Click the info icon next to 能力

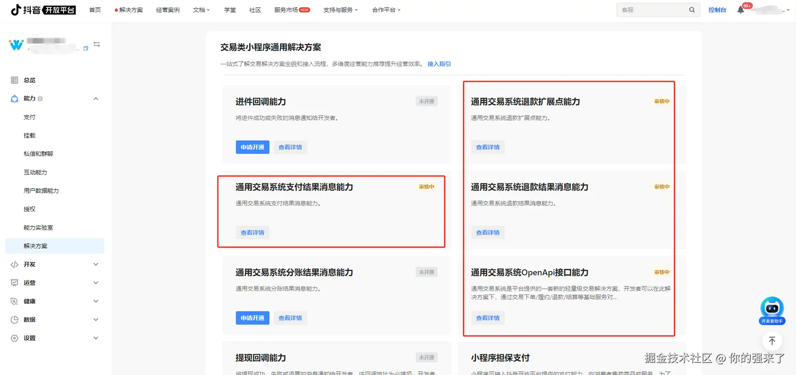(x=40, y=98)
